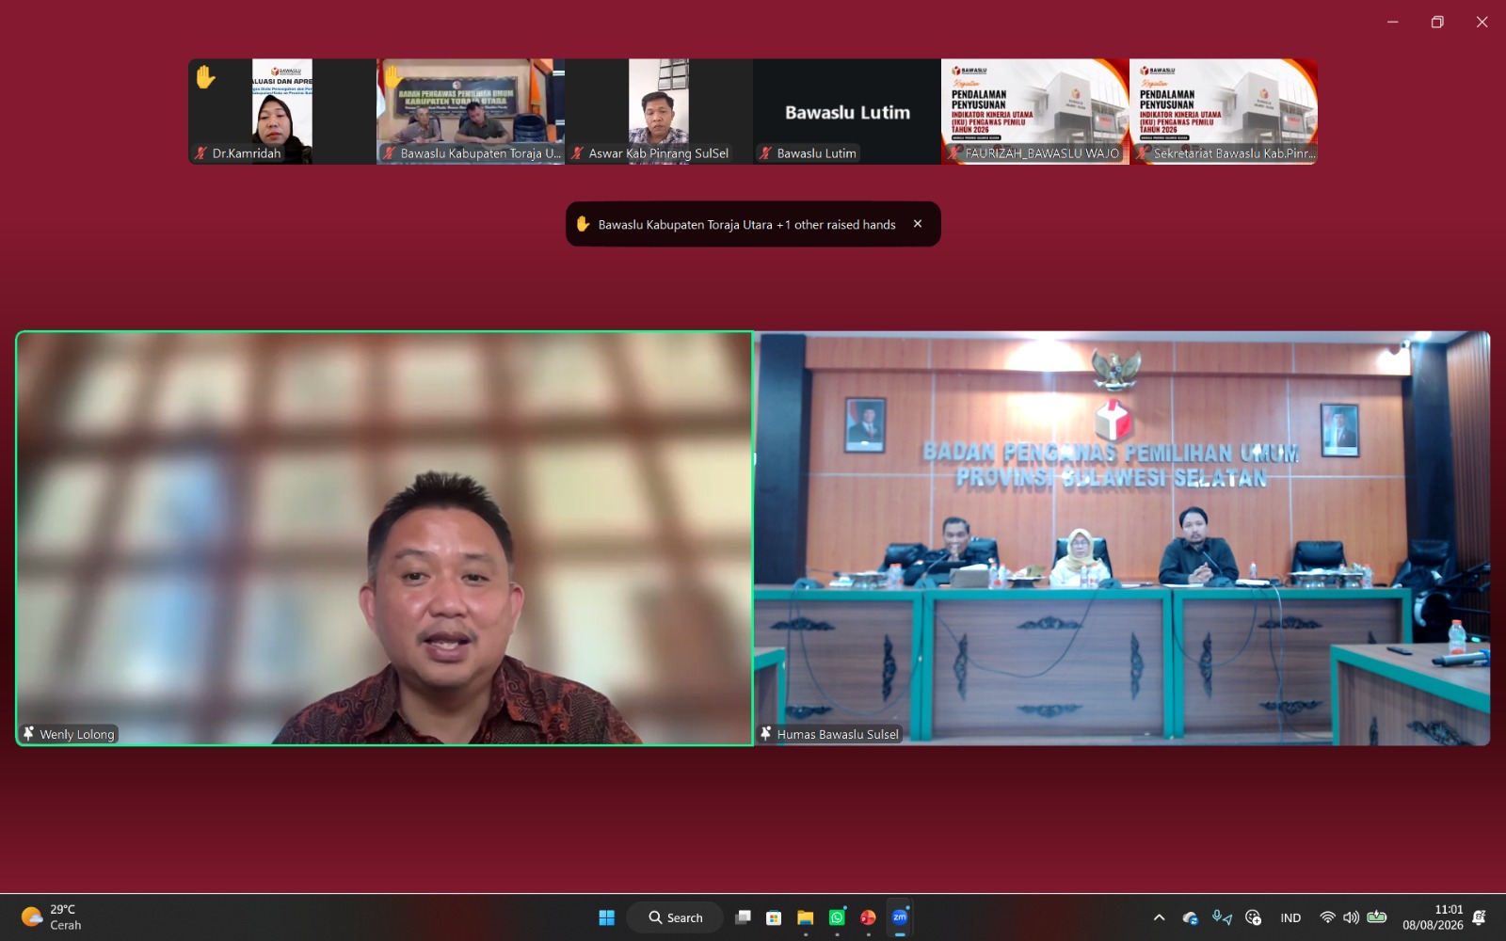This screenshot has height=941, width=1506.
Task: Click the OneDrive cloud sync tray icon
Action: [1191, 917]
